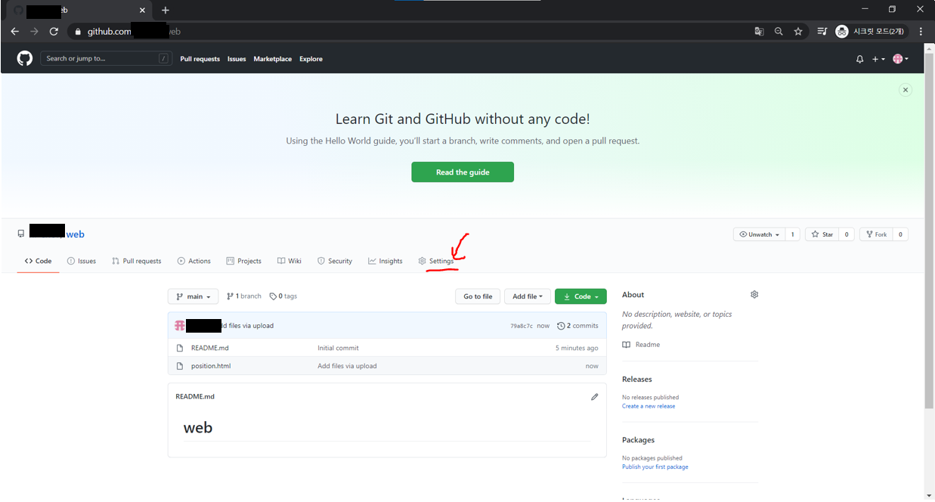
Task: Open the README.md file row
Action: pyautogui.click(x=387, y=348)
